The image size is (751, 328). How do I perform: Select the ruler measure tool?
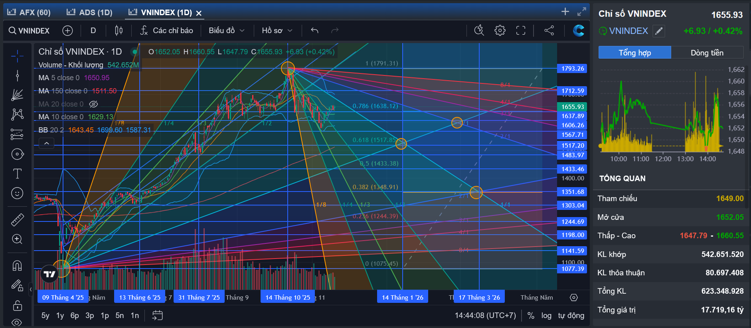coord(17,219)
